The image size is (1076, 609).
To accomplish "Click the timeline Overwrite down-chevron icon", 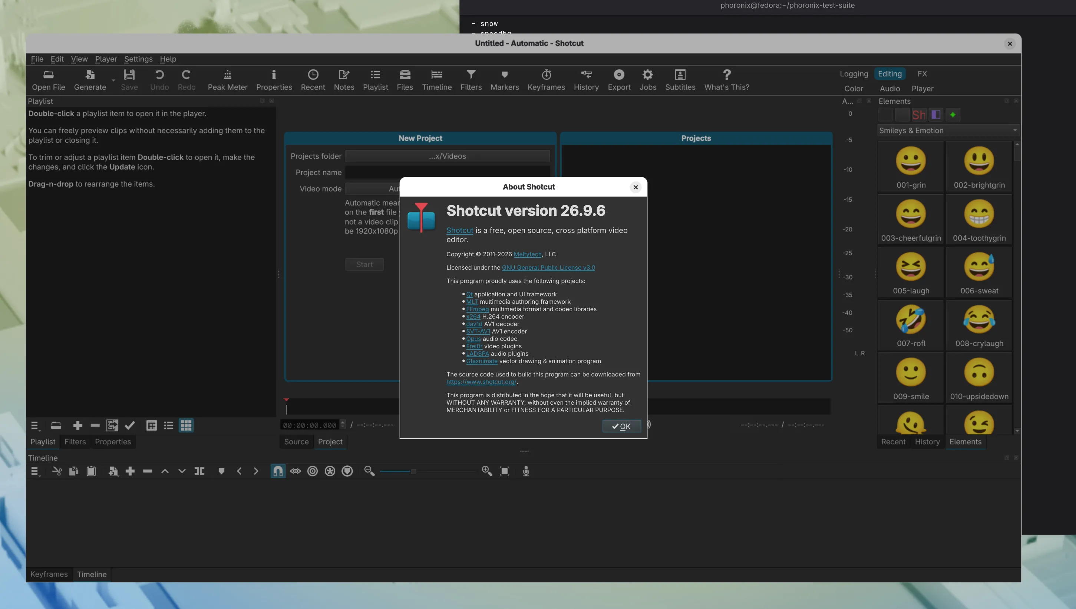I will [182, 471].
